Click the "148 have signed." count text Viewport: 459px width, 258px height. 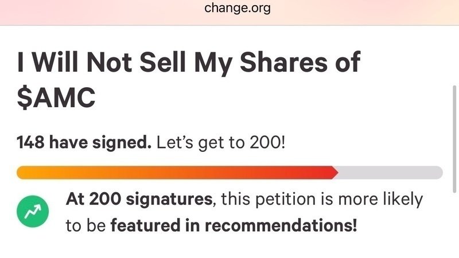pos(84,142)
